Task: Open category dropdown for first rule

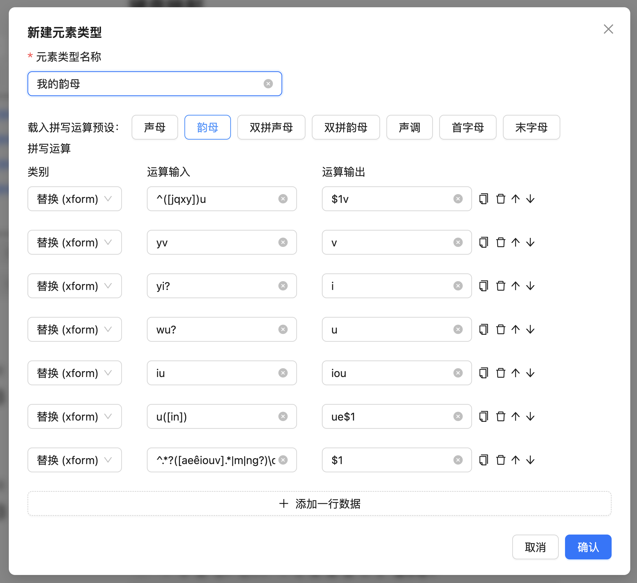Action: tap(75, 199)
